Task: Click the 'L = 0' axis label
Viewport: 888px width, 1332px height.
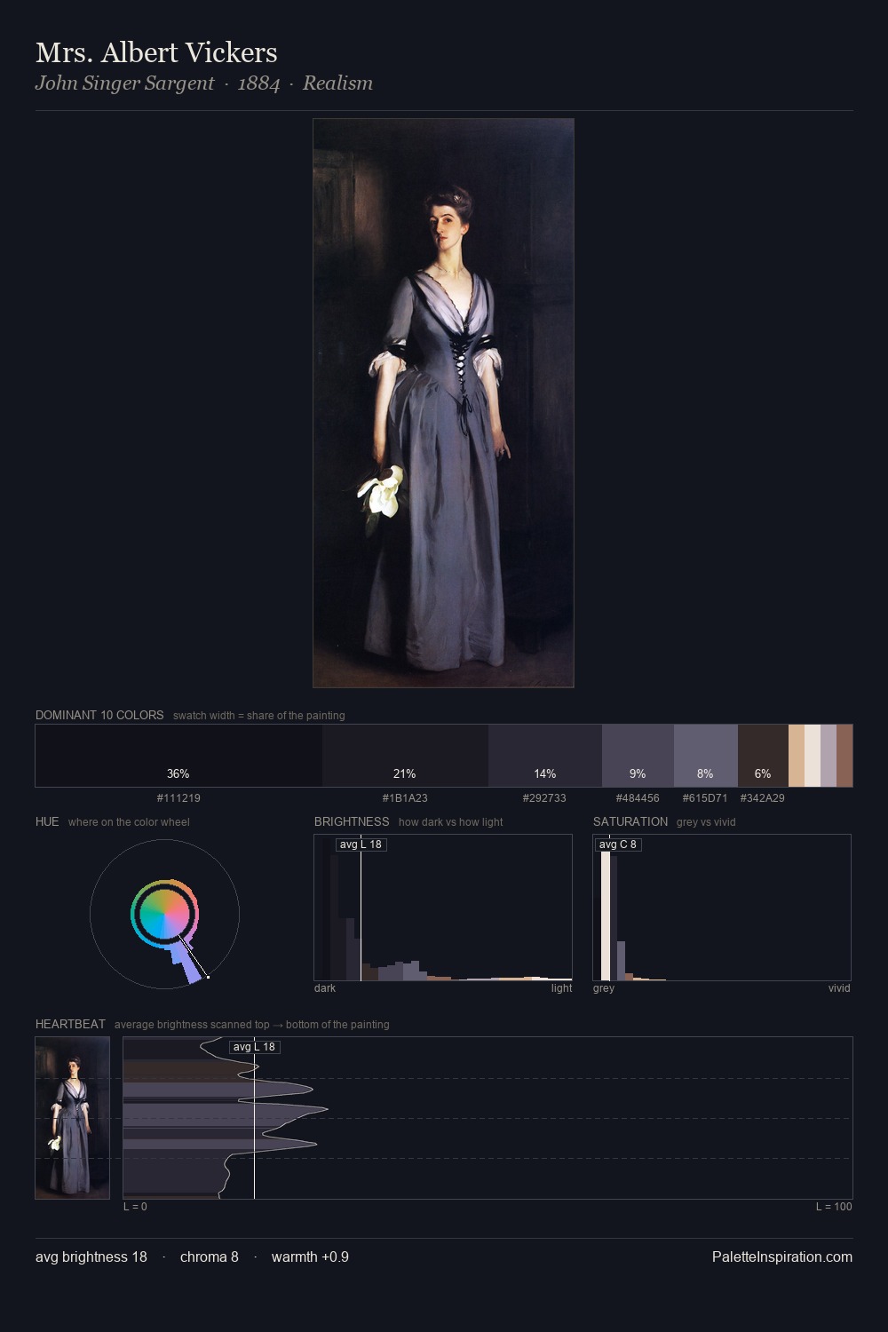Action: tap(135, 1207)
